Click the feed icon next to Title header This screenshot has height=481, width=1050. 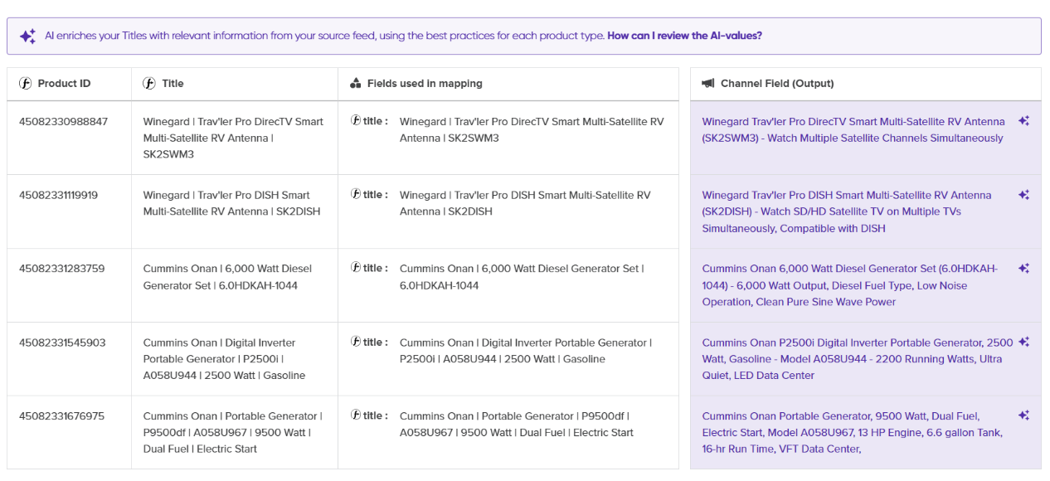149,84
